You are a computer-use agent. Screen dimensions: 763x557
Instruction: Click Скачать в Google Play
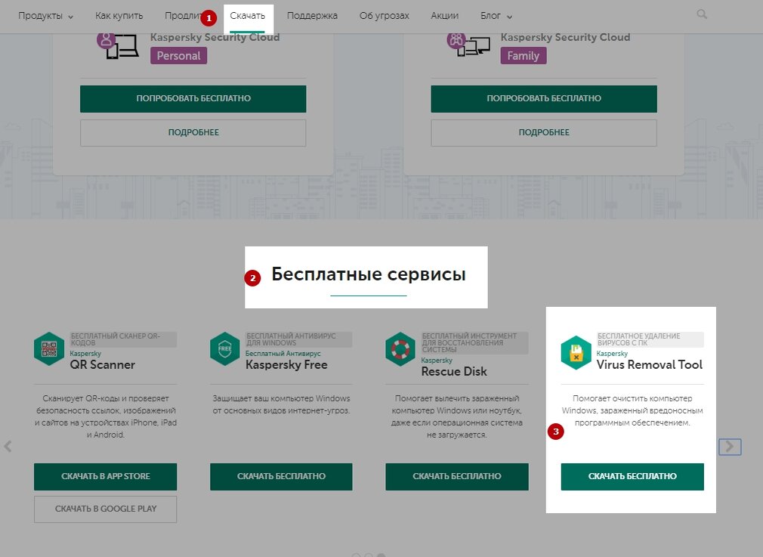click(105, 509)
